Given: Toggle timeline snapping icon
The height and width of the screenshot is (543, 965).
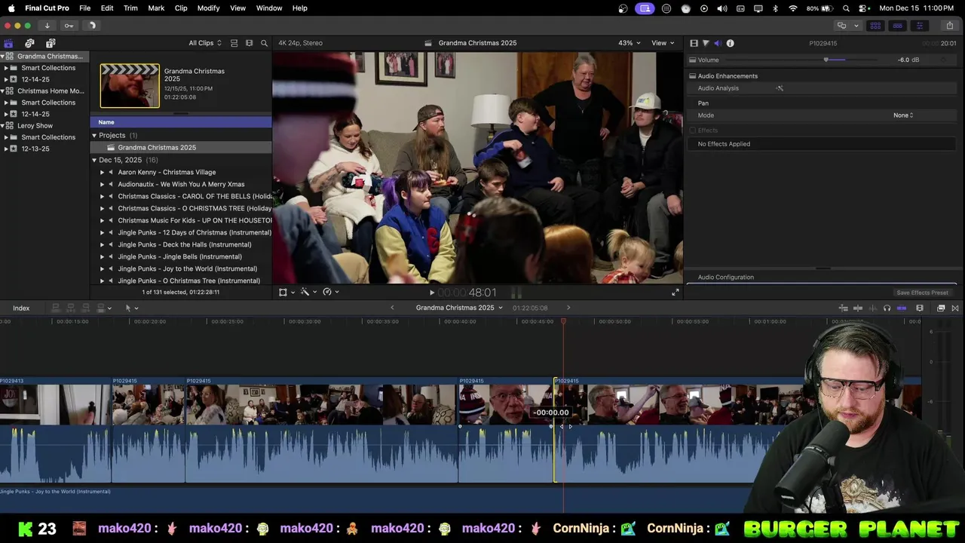Looking at the screenshot, I should click(902, 308).
